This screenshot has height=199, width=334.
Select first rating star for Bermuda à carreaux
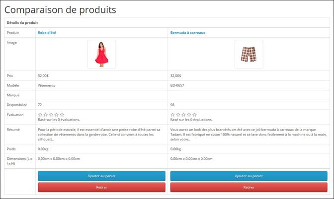point(172,115)
